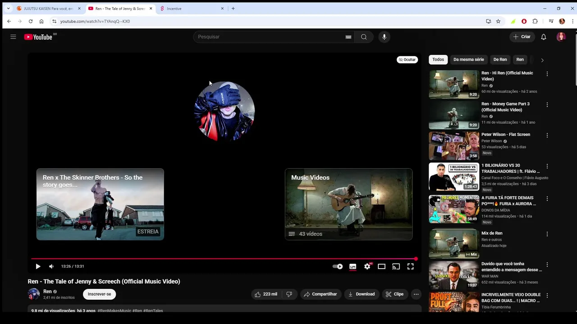577x324 pixels.
Task: Toggle subtitles/closed captions
Action: coord(353,266)
